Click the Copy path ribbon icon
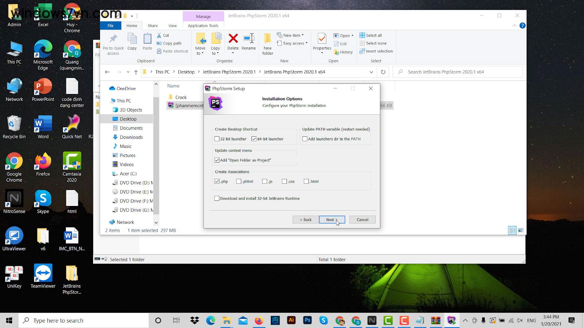584x328 pixels. point(169,43)
